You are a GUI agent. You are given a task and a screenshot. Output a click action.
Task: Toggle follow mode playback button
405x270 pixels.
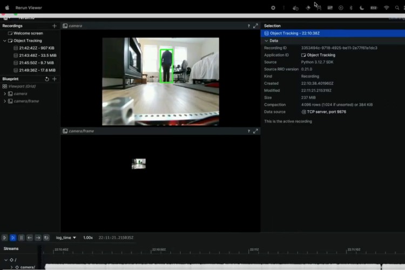13,238
